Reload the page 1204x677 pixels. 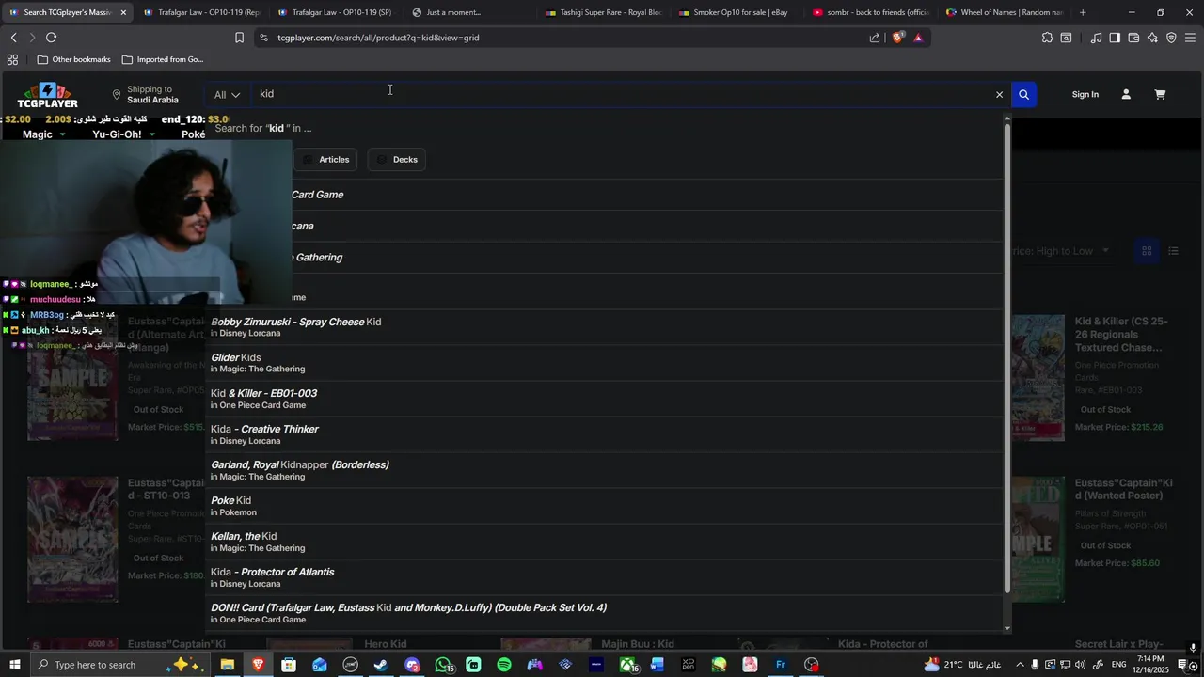(51, 38)
